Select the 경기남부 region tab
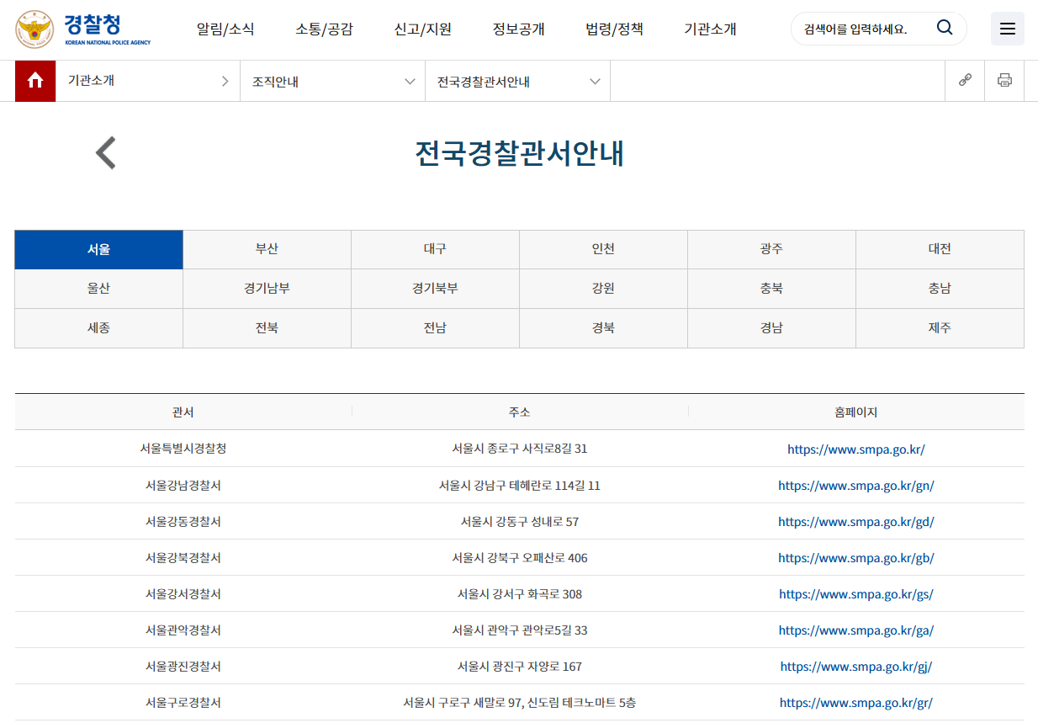 pyautogui.click(x=267, y=289)
